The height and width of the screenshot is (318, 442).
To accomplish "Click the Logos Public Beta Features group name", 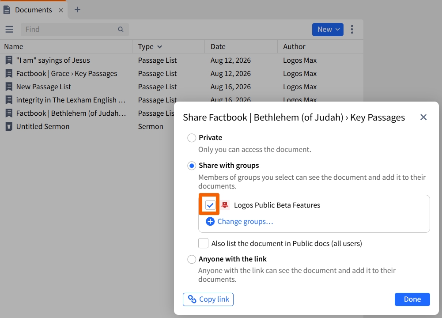I will coord(277,205).
